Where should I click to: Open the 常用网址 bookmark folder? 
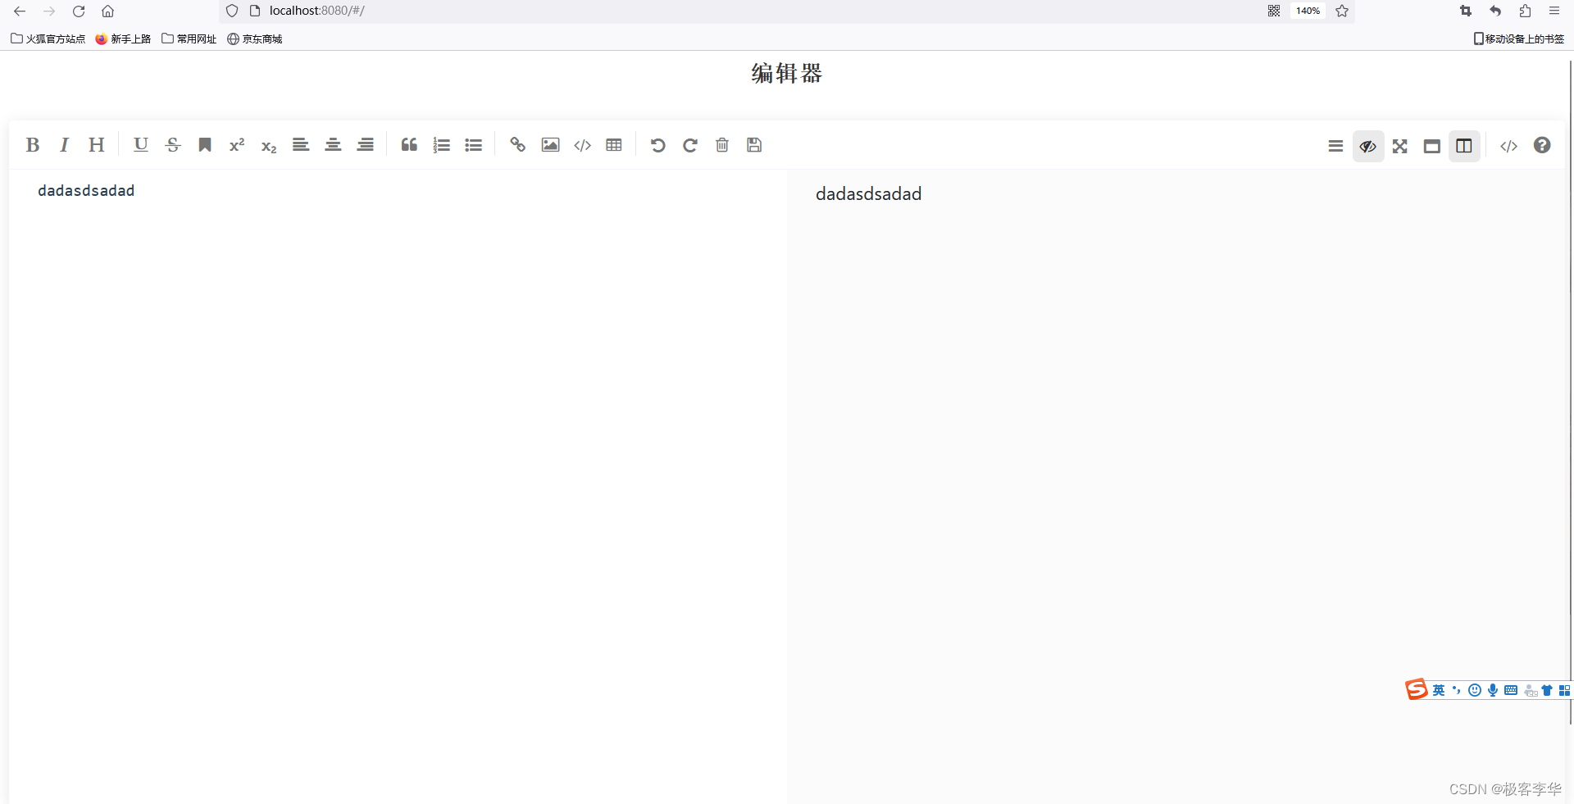(189, 39)
